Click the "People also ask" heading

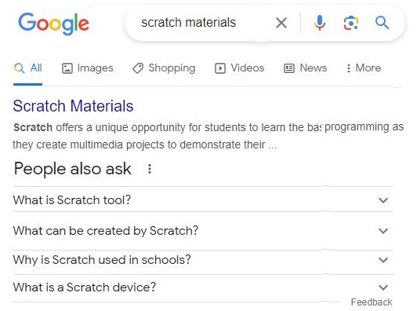point(73,169)
